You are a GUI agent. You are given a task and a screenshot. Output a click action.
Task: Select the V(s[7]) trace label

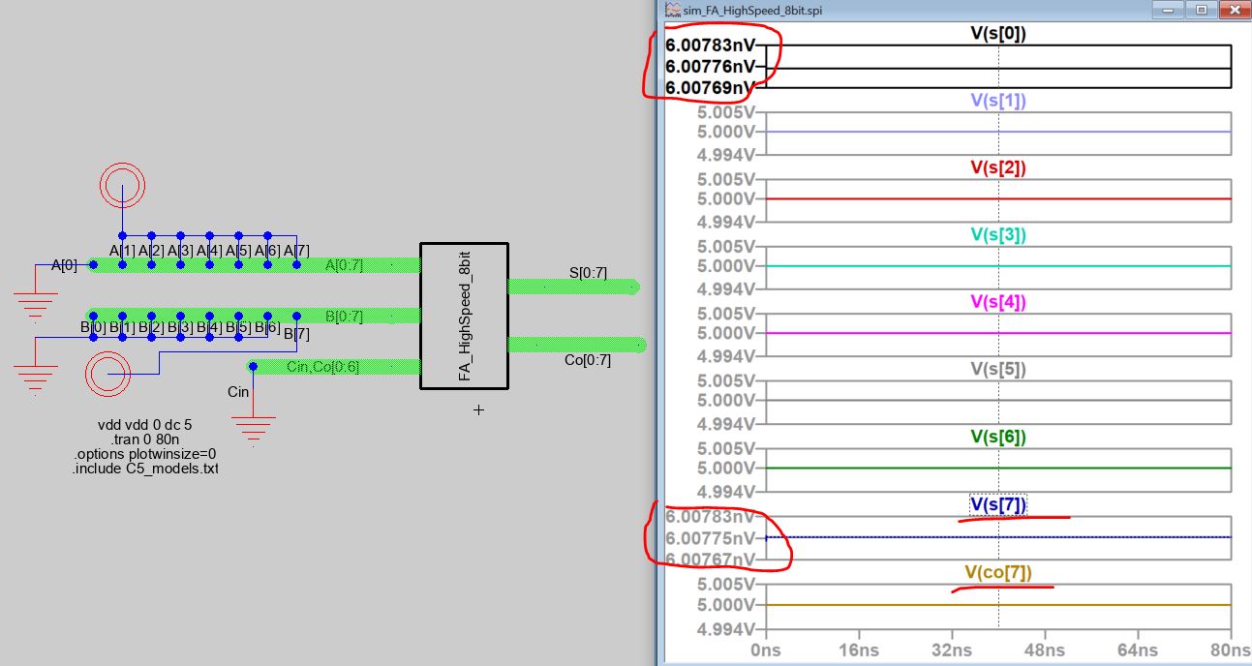pos(997,504)
